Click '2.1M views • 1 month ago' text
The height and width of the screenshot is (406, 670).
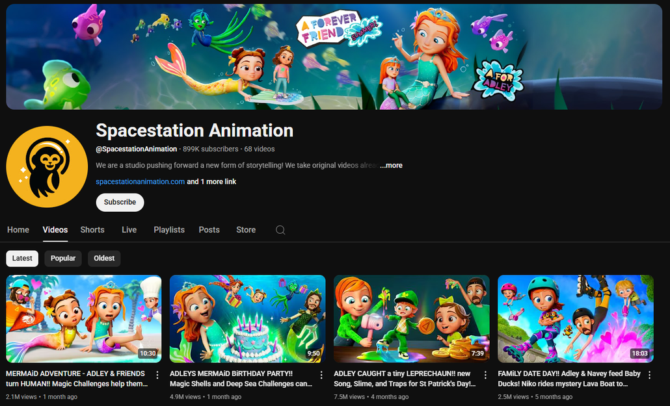point(42,397)
